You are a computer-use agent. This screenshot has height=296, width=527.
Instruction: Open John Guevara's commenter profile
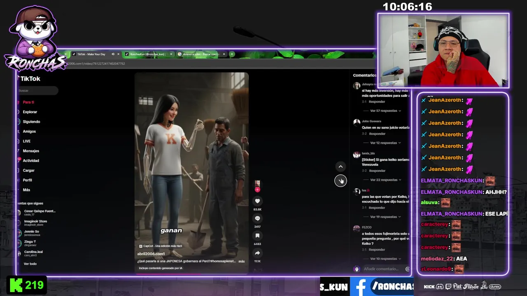(x=371, y=121)
